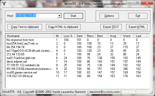Click the Avrg column header

click(115, 36)
